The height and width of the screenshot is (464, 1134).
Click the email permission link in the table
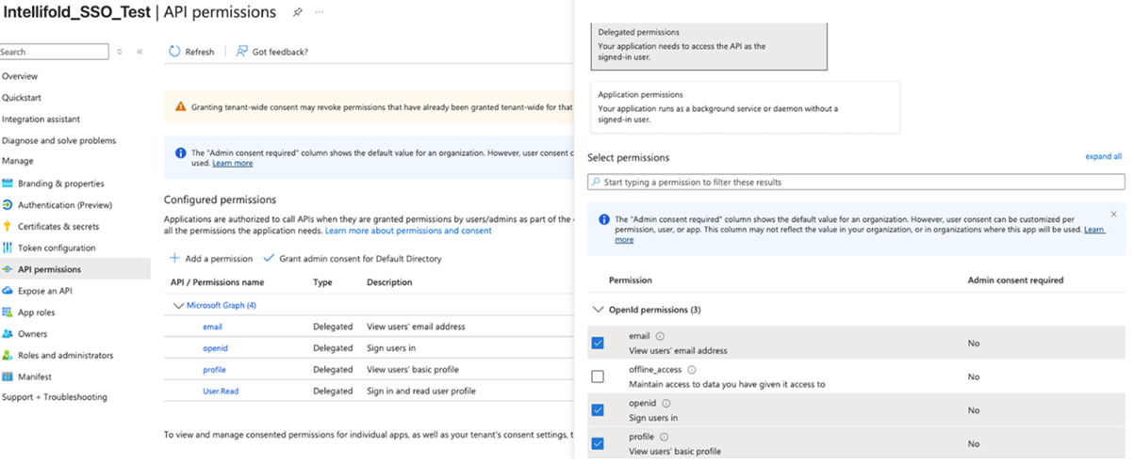coord(212,327)
